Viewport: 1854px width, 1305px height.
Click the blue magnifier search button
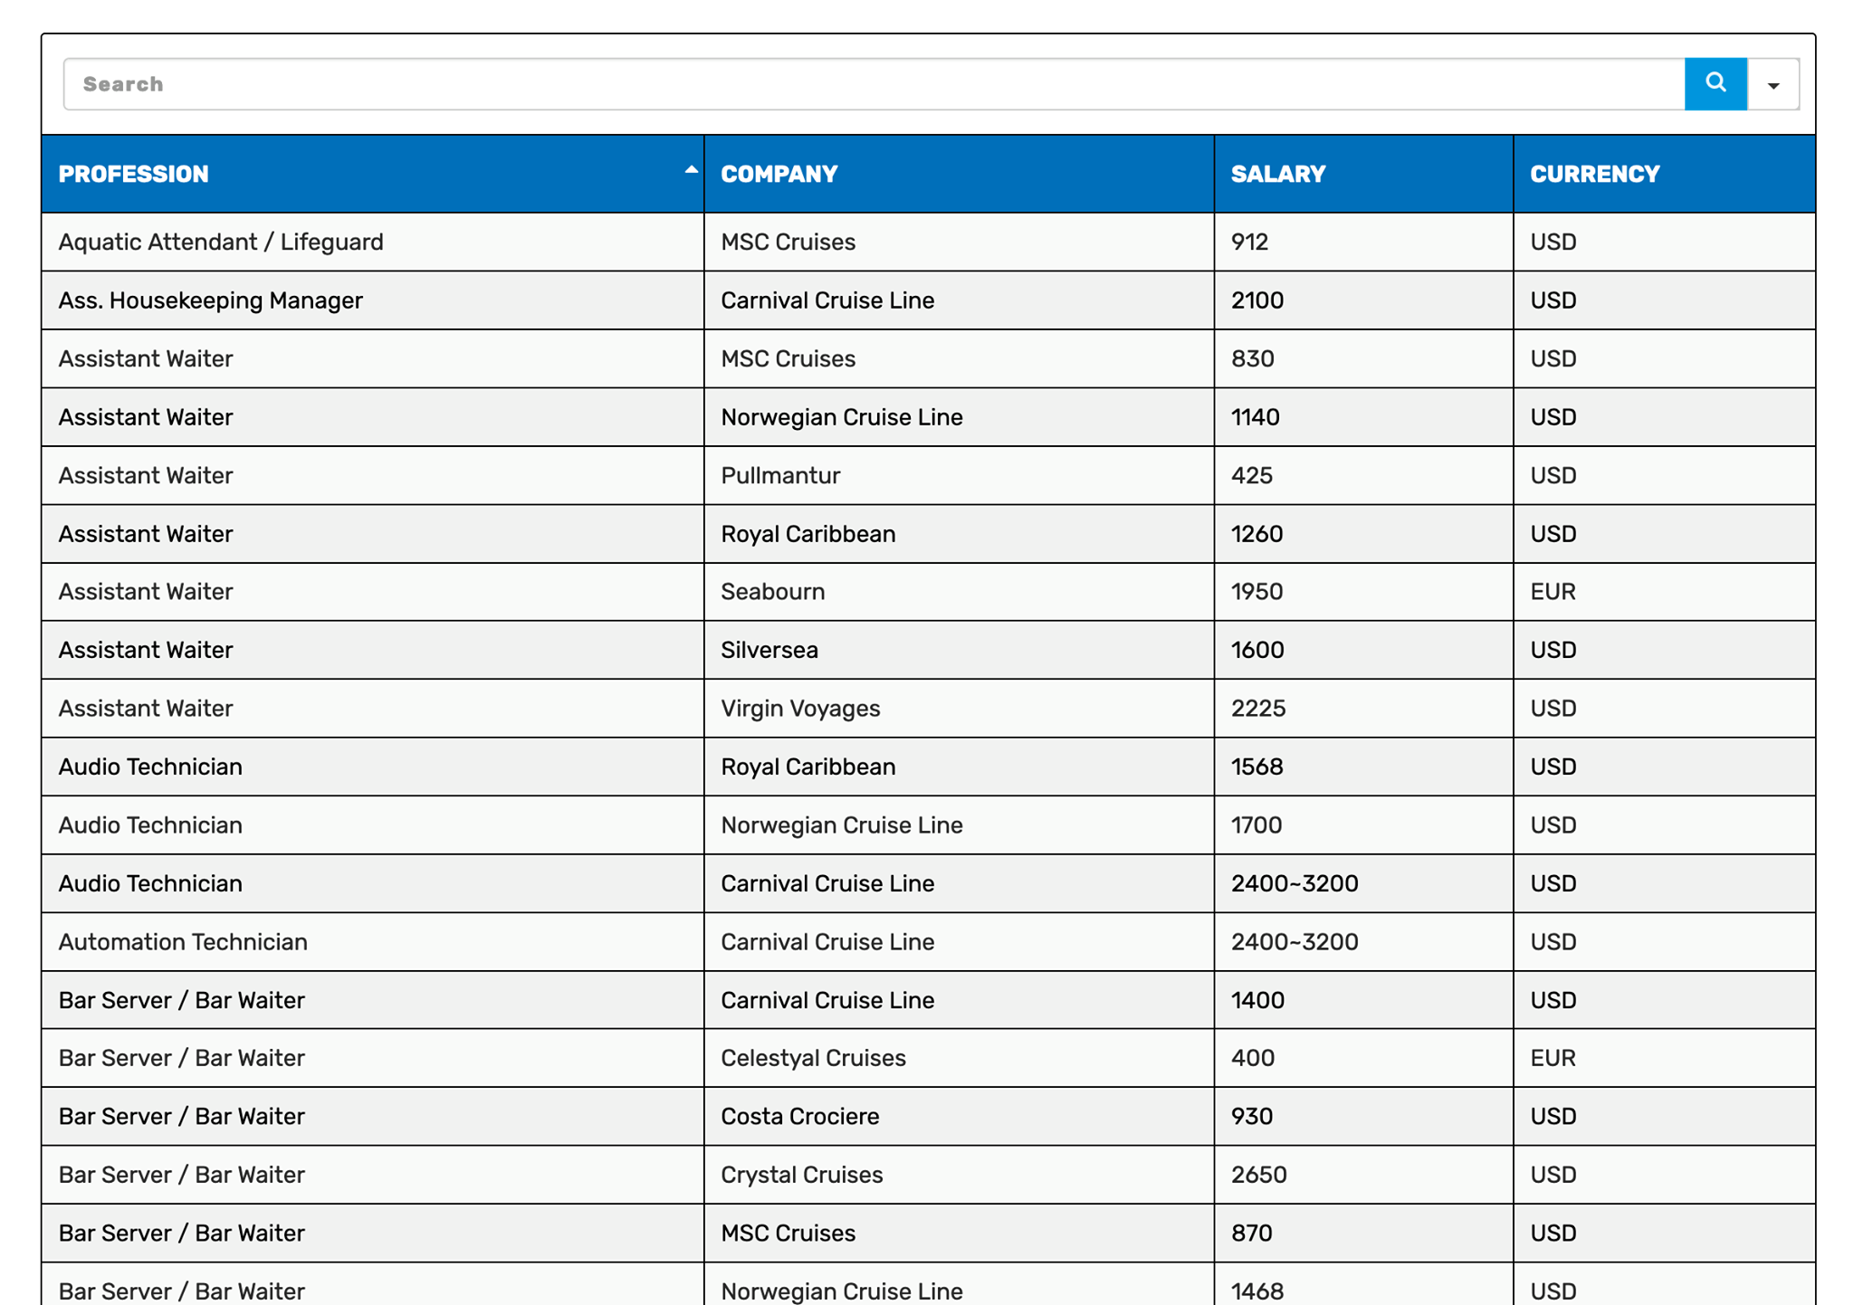[1715, 84]
